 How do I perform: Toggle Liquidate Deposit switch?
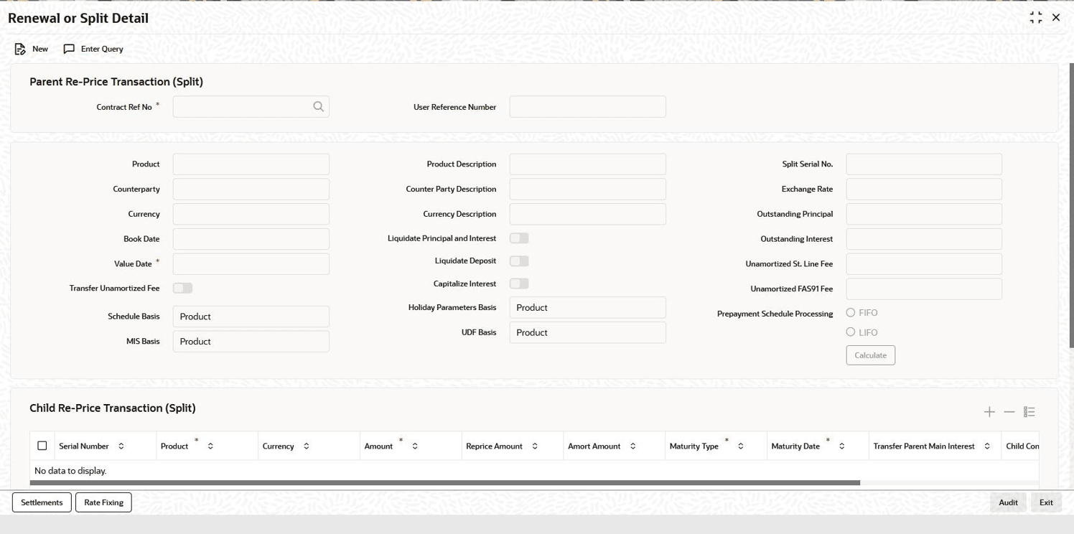(x=519, y=261)
